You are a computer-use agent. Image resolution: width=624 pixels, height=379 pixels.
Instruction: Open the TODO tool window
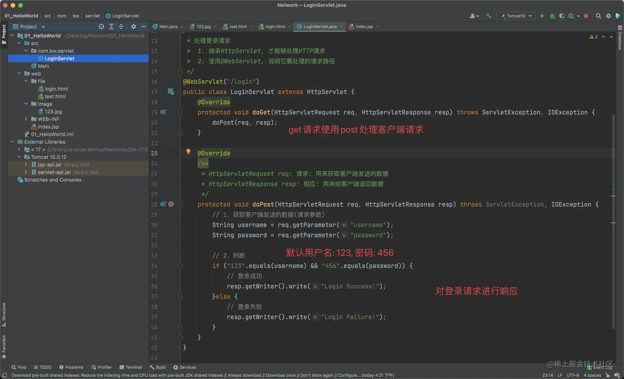pos(42,367)
